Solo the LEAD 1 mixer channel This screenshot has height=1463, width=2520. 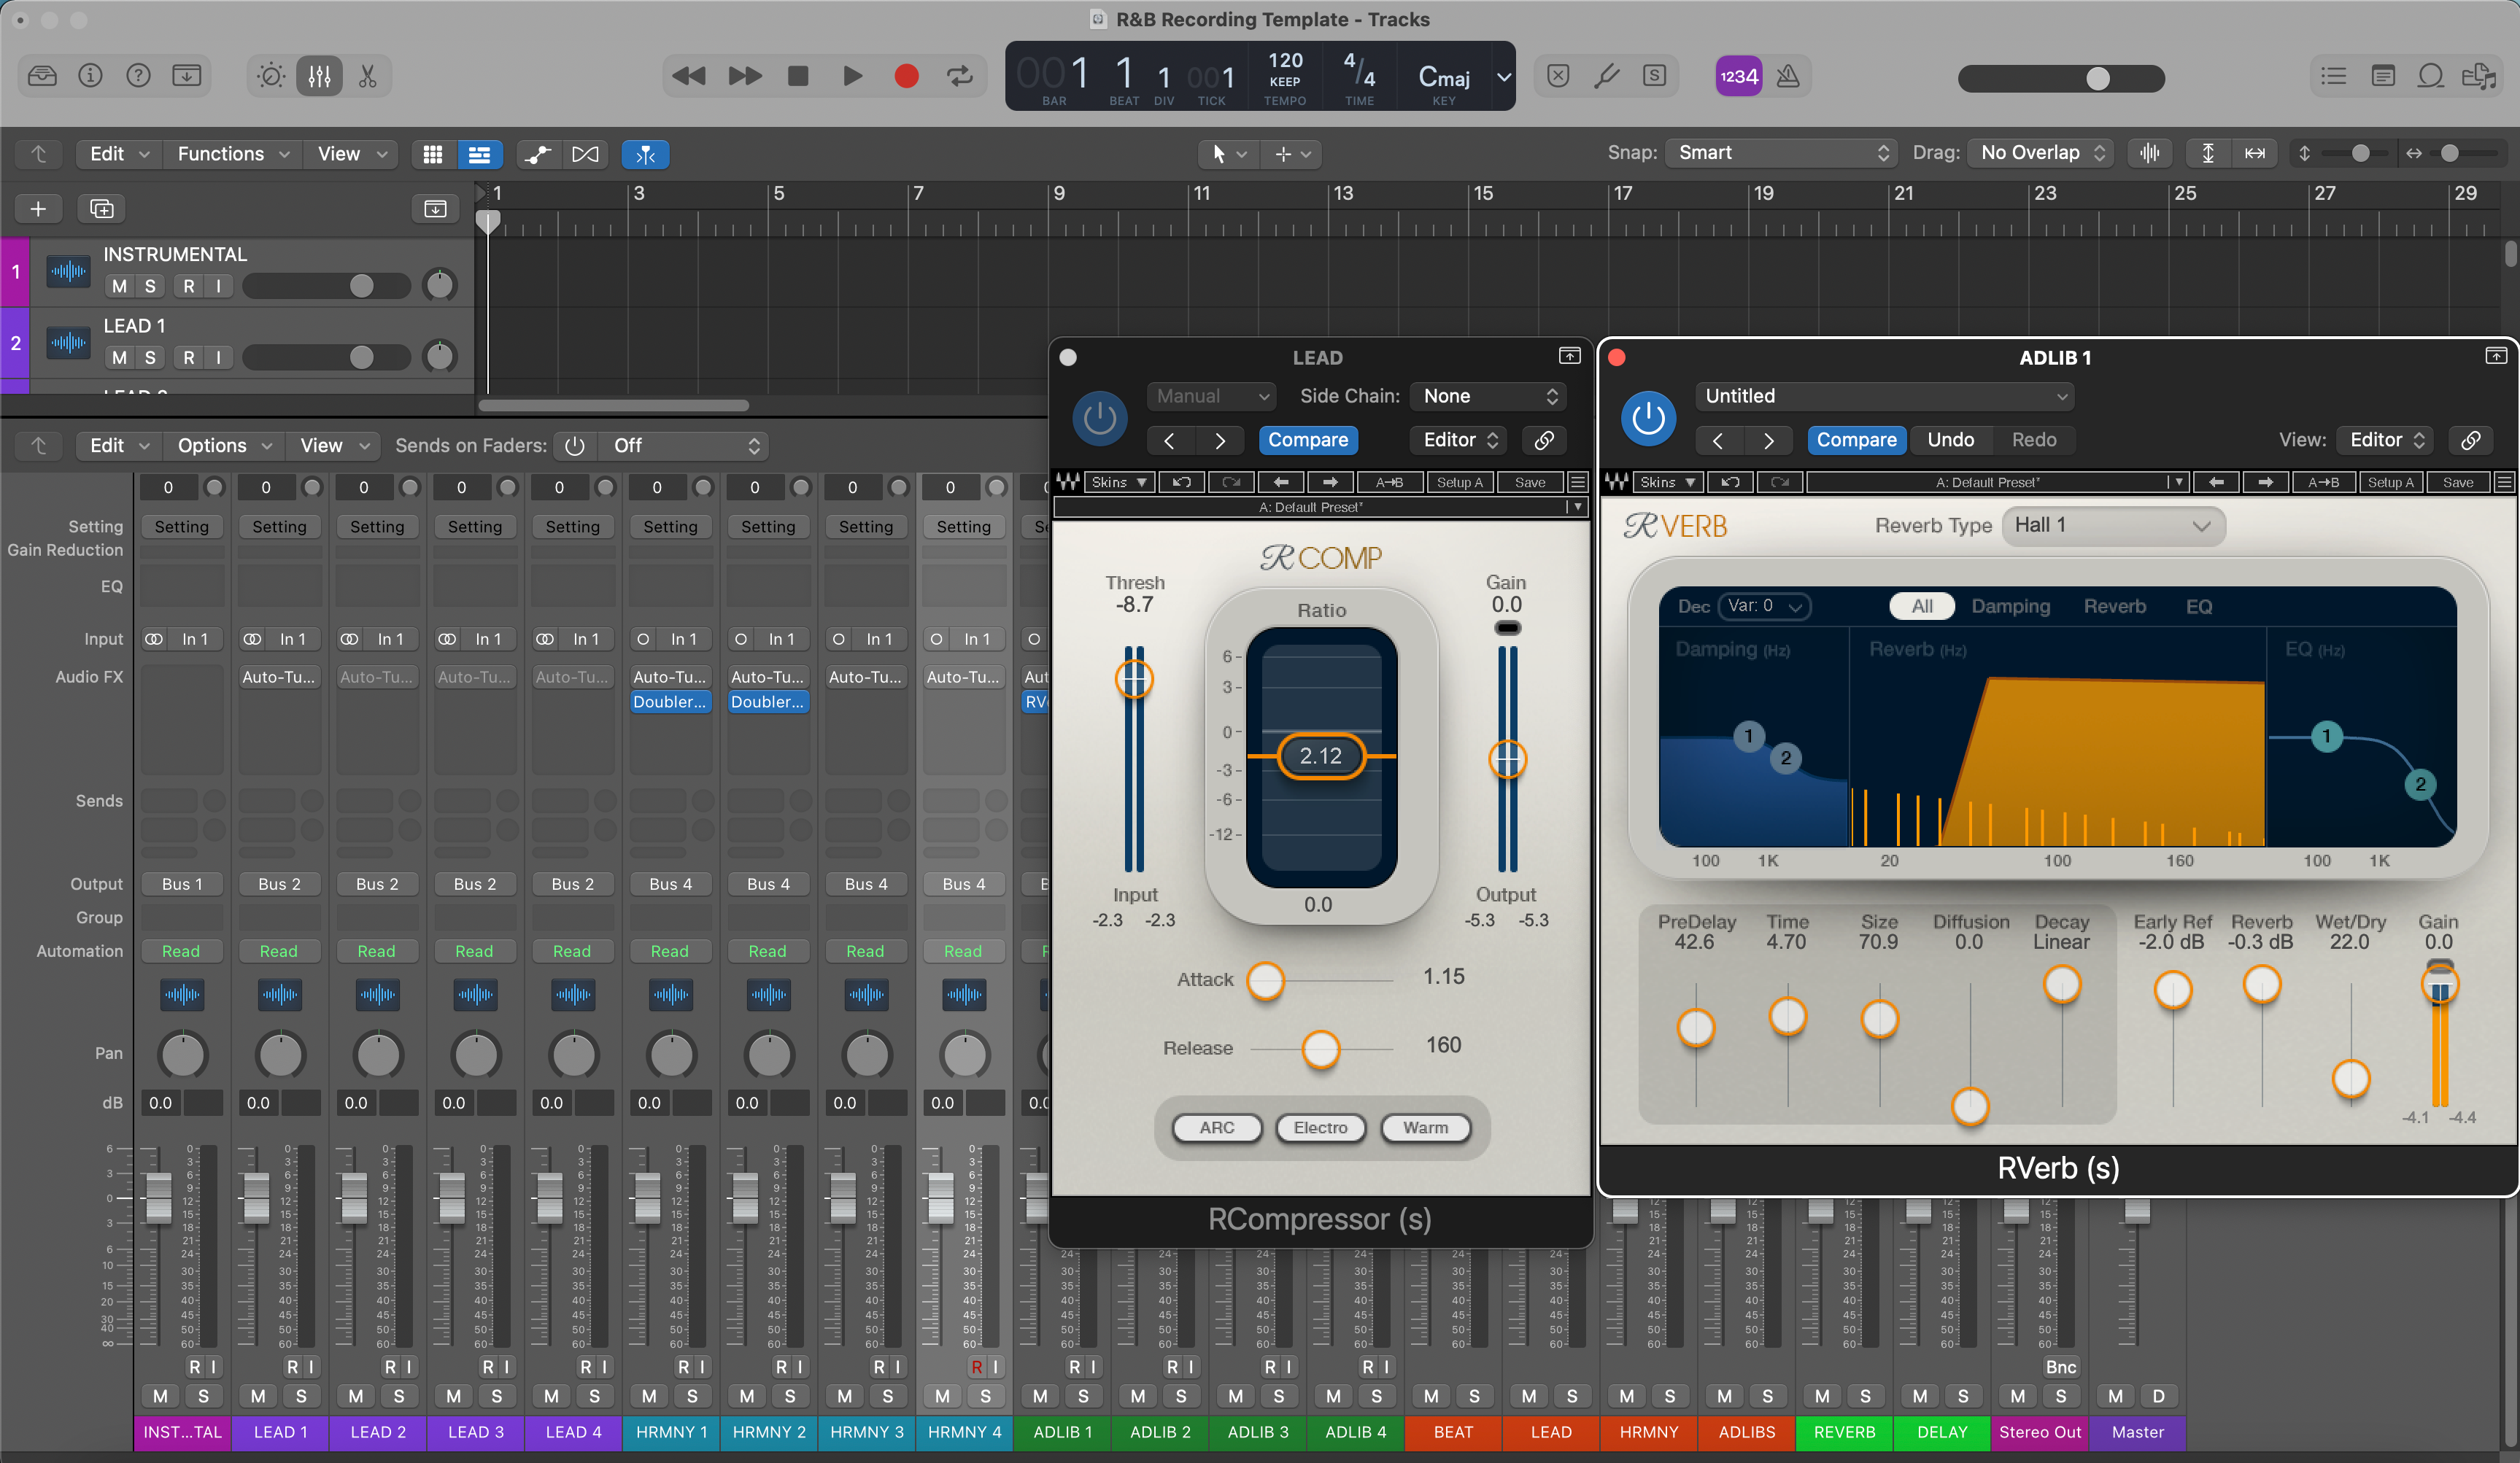301,1396
